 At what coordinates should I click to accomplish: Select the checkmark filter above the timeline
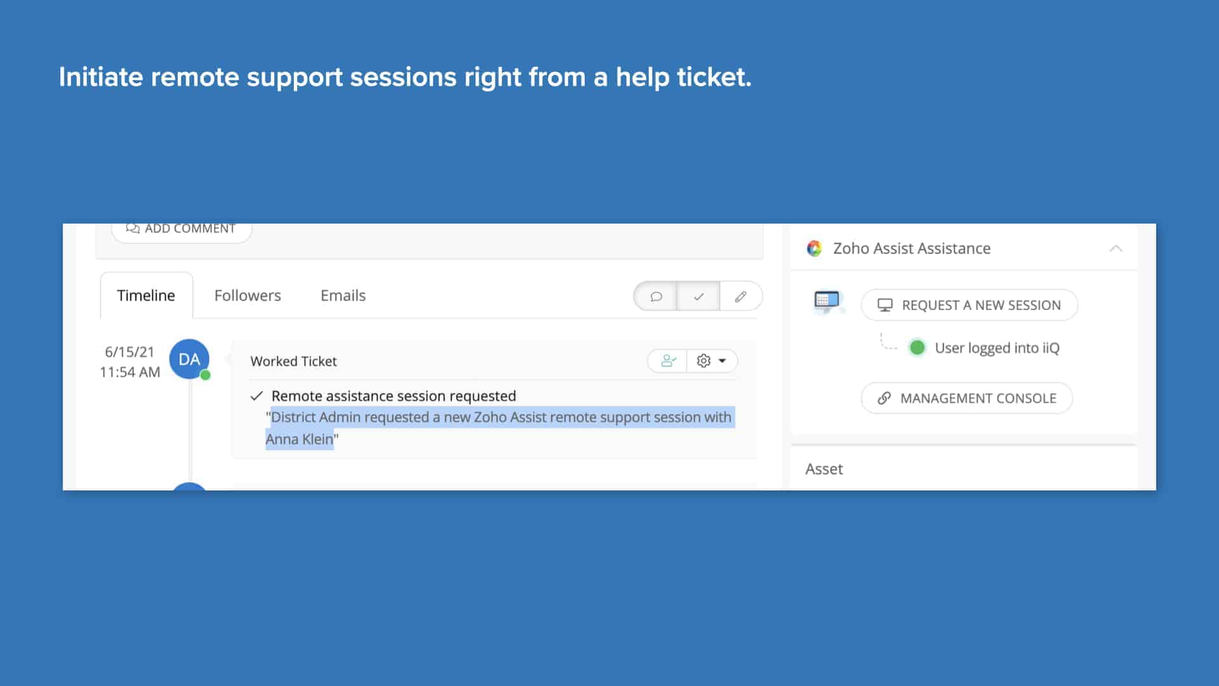coord(698,296)
